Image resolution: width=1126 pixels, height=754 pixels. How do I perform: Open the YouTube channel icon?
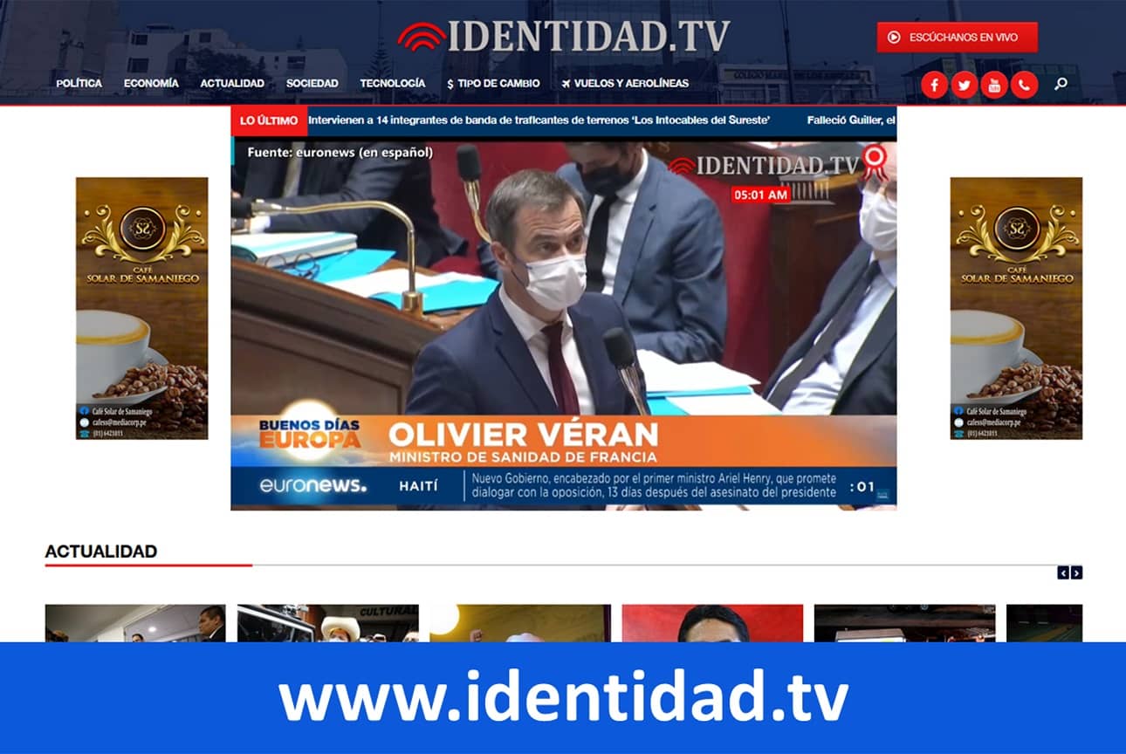pos(994,85)
